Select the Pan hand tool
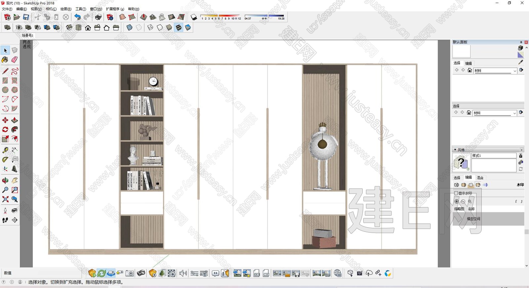529x288 pixels. pyautogui.click(x=15, y=180)
